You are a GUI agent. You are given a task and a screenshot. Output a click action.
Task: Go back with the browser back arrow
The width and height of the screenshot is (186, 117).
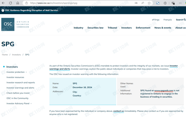pyautogui.click(x=3, y=3)
